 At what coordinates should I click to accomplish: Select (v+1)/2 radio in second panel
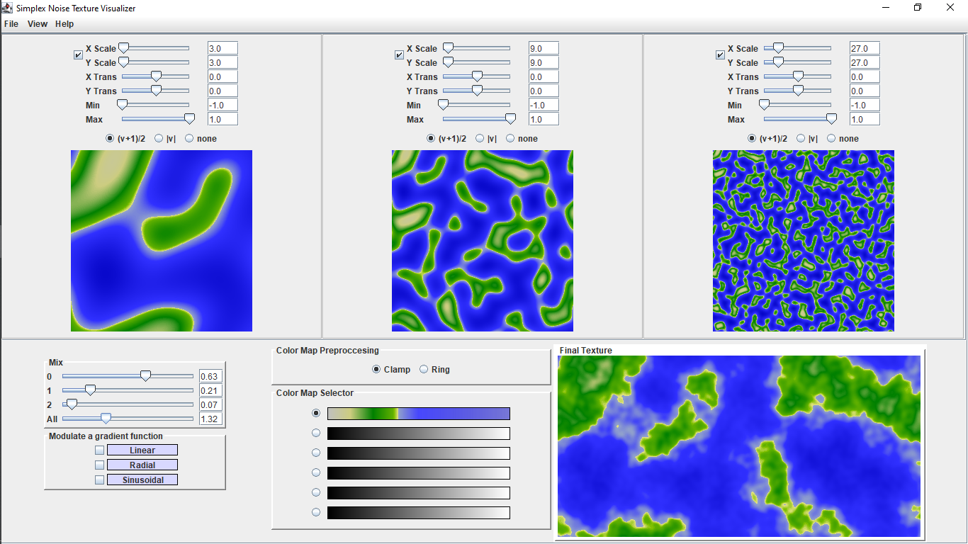[x=446, y=139]
